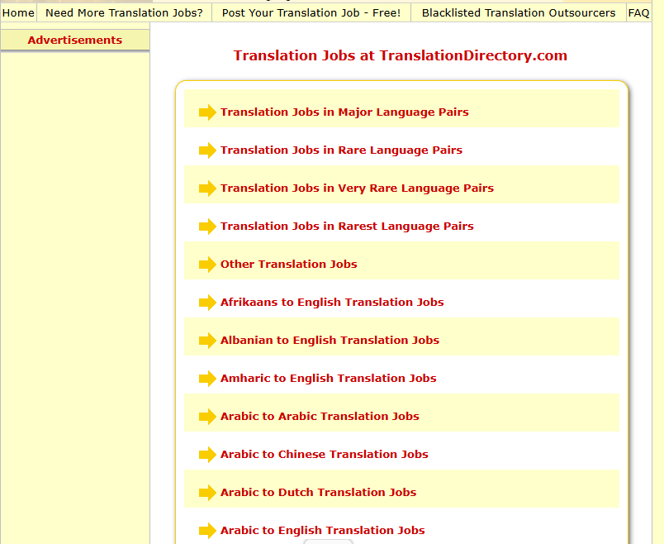The width and height of the screenshot is (664, 544).
Task: Click arrow icon beside Rarest Language Pairs
Action: click(207, 227)
